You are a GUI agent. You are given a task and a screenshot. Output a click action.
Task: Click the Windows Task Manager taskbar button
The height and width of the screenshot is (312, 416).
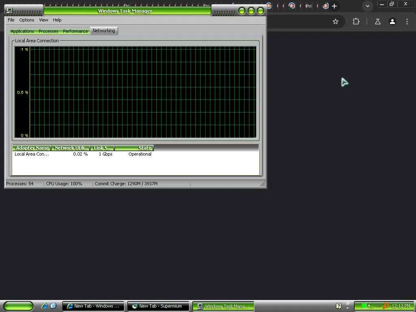click(223, 306)
